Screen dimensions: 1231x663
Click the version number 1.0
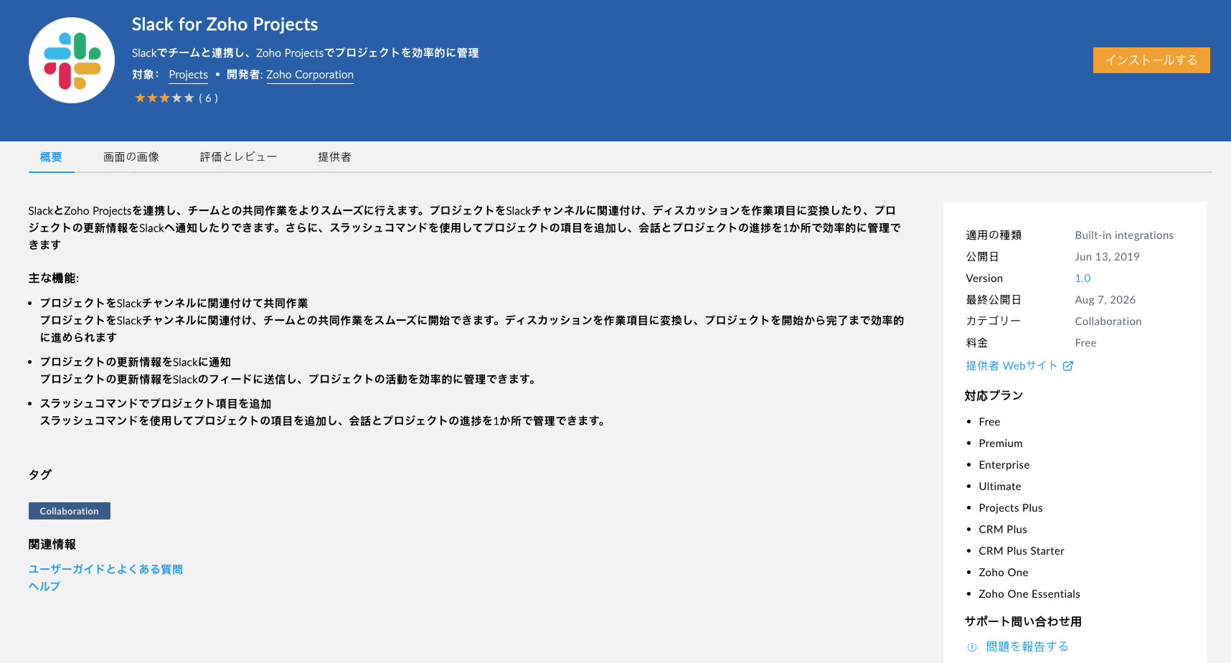coord(1083,278)
